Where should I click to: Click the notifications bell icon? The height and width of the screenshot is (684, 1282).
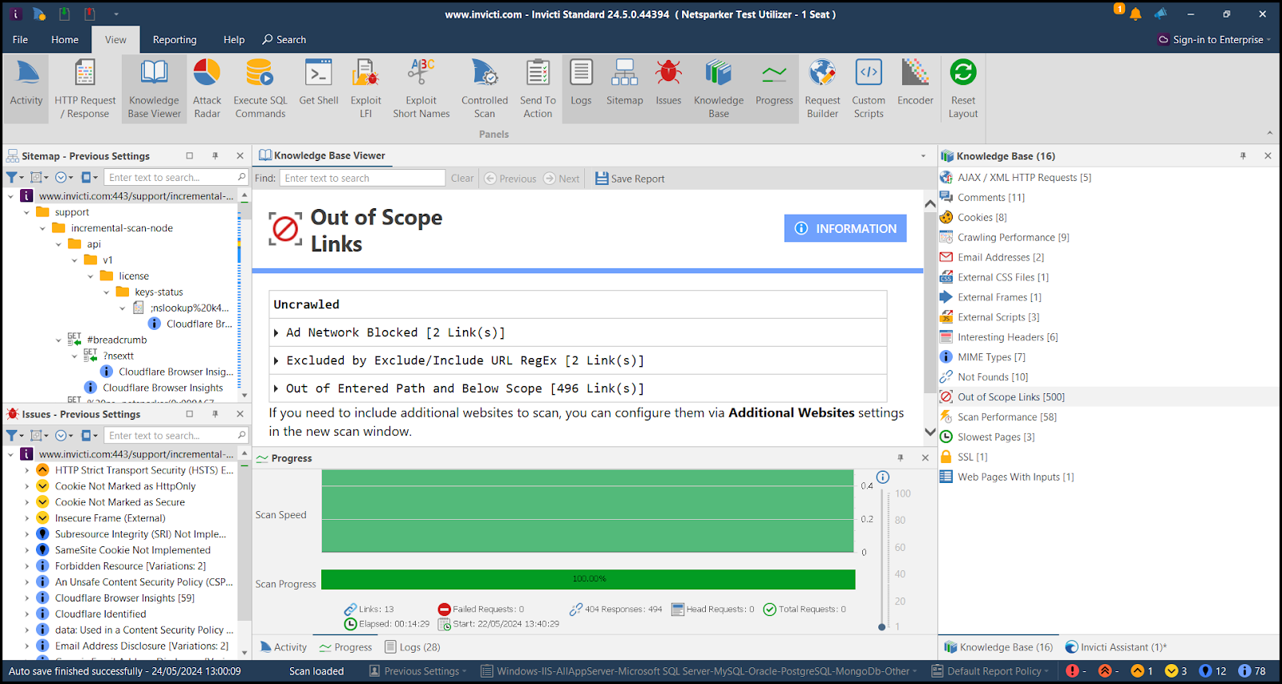1135,14
